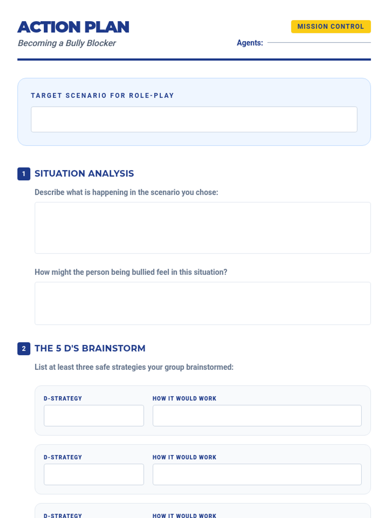Click the TARGET SCENARIO FOR ROLE-PLAY label
Viewport: 388px width, 518px height.
click(x=102, y=96)
